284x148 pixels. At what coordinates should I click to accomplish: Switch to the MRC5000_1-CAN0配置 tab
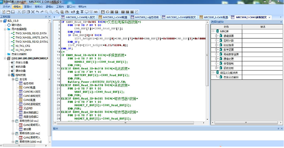click(113, 17)
